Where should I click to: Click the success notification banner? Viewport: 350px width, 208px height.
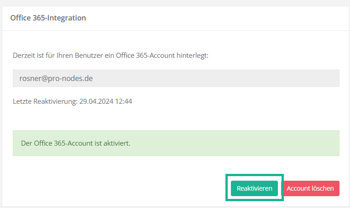(176, 143)
